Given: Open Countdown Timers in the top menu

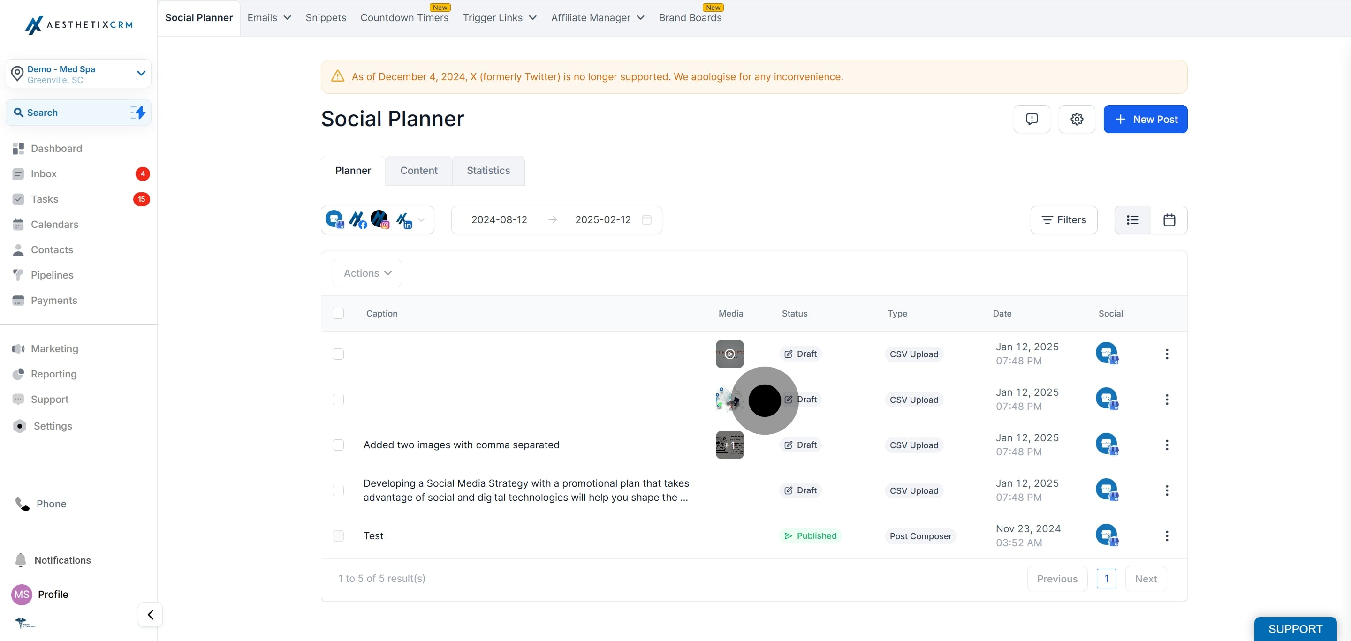Looking at the screenshot, I should pyautogui.click(x=404, y=18).
